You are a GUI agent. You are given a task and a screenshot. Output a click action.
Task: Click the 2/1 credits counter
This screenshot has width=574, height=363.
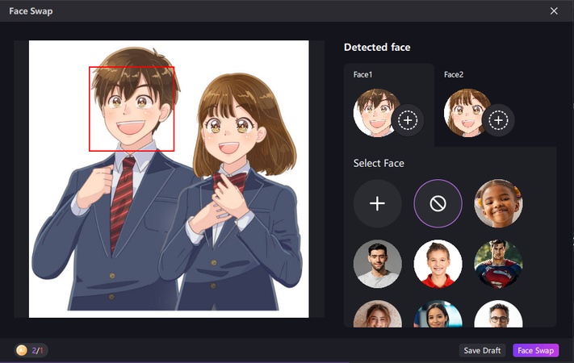pos(37,351)
